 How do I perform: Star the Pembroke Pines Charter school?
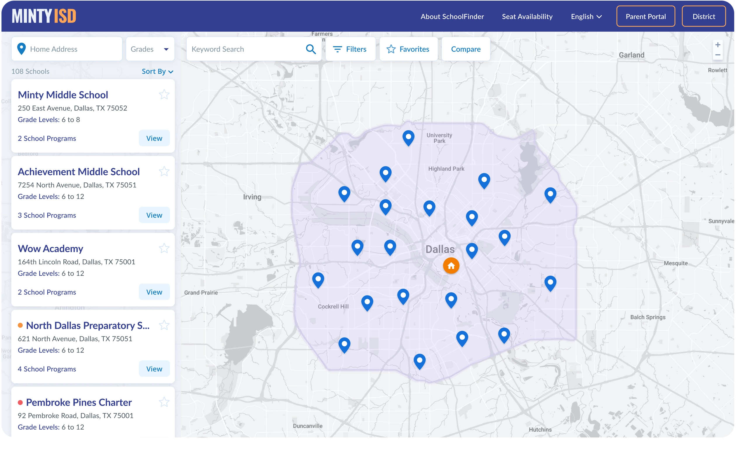point(164,402)
